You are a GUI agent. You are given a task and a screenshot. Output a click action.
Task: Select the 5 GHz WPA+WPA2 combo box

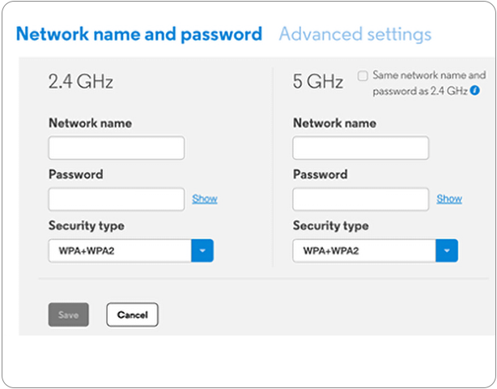pyautogui.click(x=376, y=250)
